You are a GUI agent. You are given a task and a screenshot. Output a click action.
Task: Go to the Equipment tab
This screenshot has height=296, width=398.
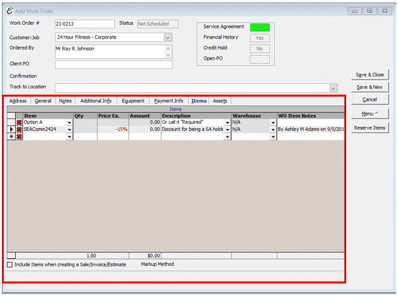(x=133, y=101)
